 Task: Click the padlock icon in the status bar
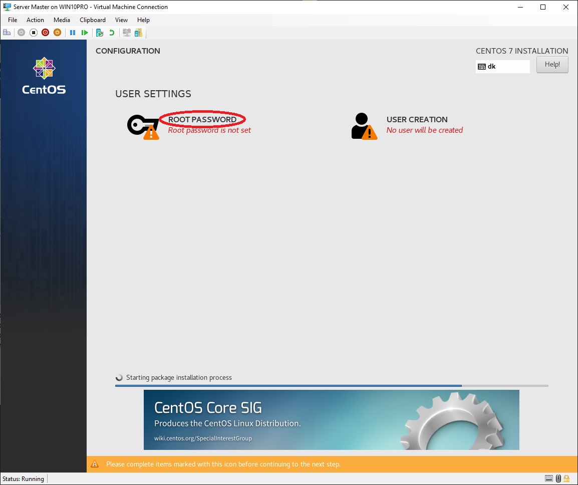pos(566,478)
